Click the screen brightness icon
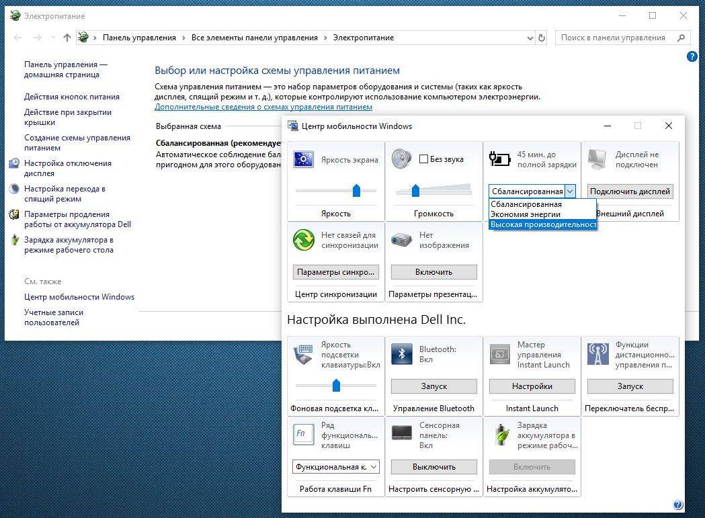The height and width of the screenshot is (518, 705). pos(304,159)
